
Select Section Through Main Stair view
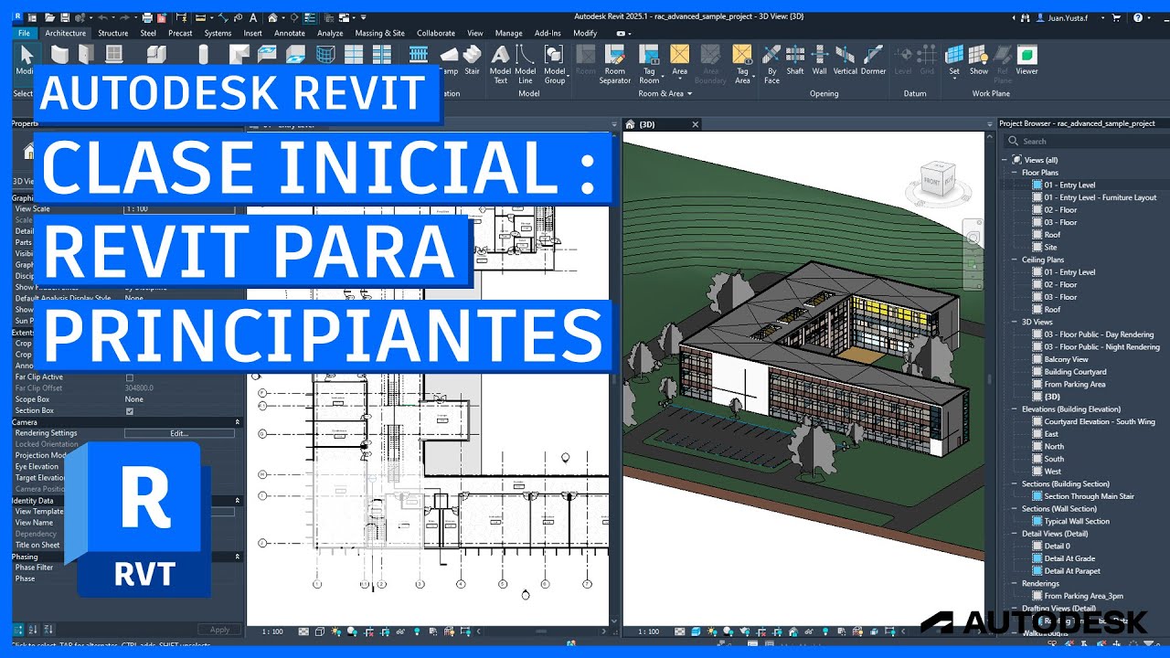1089,496
